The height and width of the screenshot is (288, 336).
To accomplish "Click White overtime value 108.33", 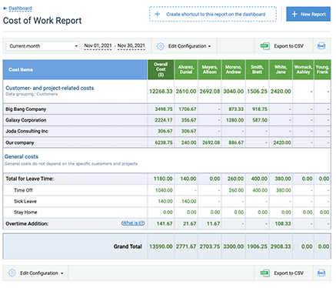I will [283, 223].
